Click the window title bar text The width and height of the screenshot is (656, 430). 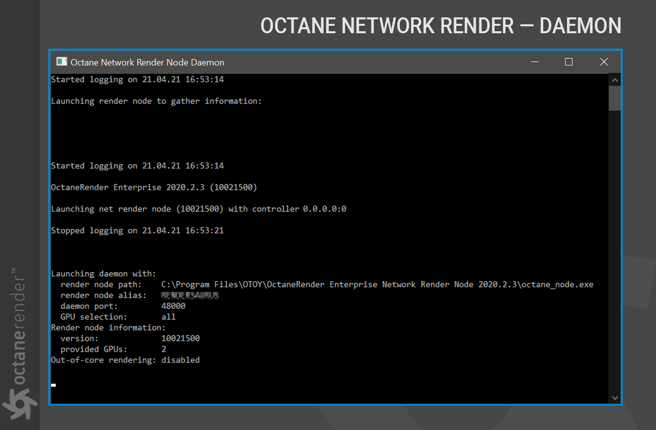pos(147,62)
